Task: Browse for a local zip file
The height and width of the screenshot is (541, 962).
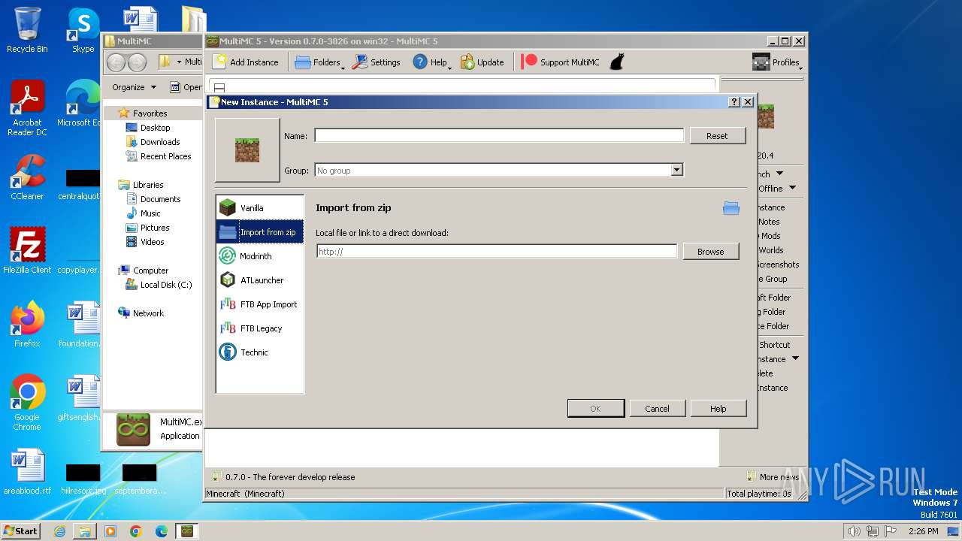Action: (x=710, y=252)
